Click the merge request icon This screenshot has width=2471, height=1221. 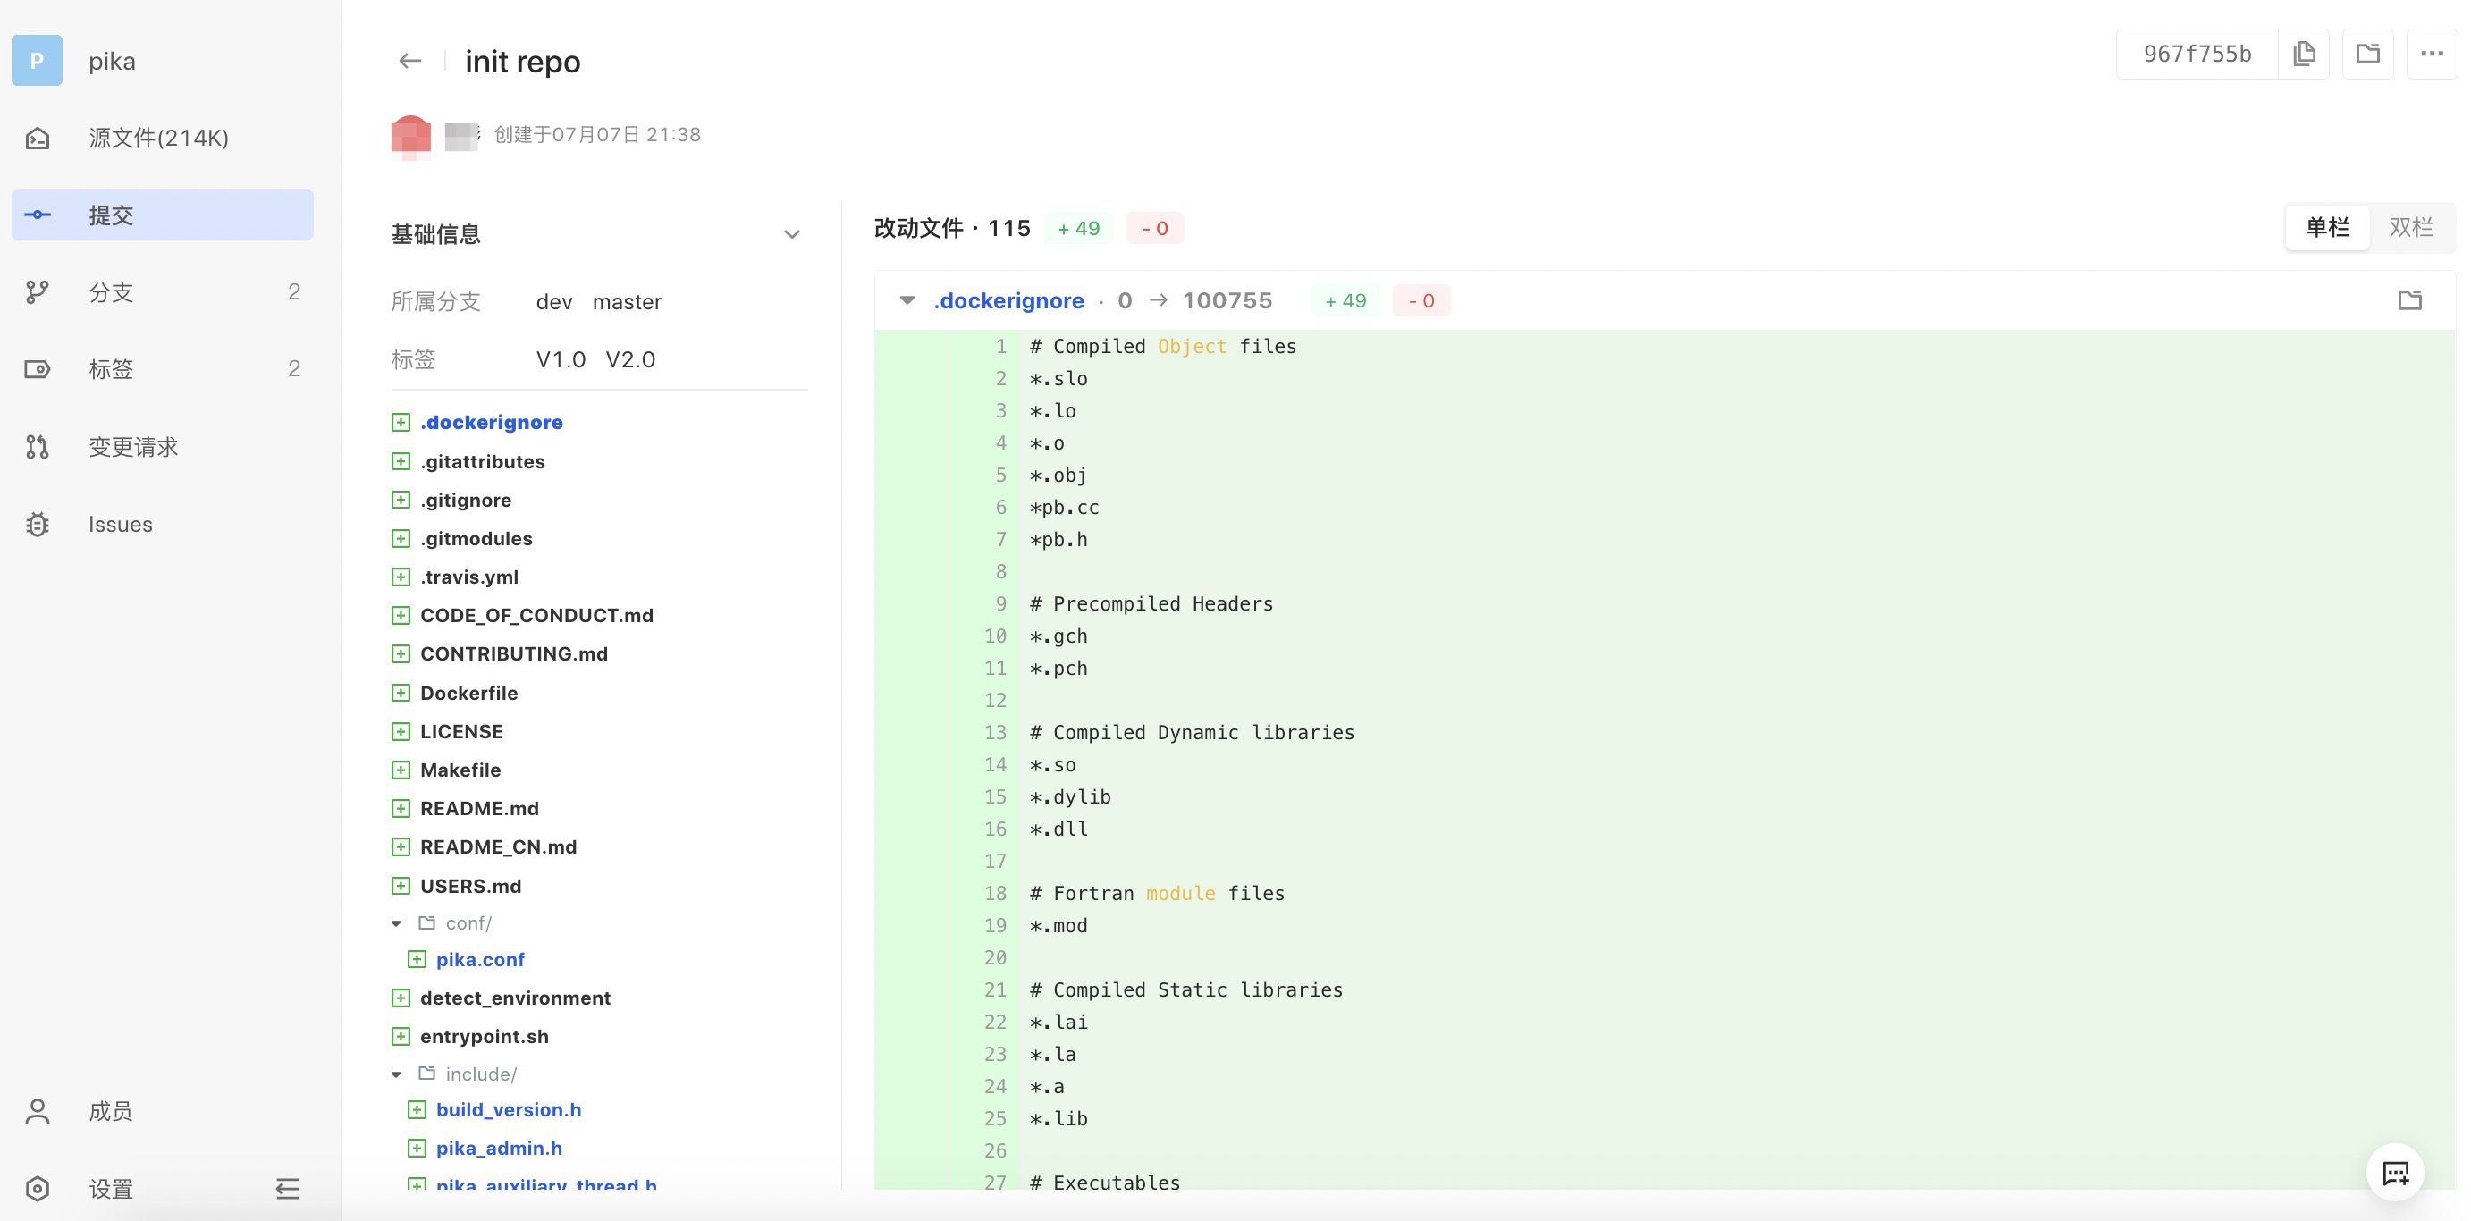(38, 447)
